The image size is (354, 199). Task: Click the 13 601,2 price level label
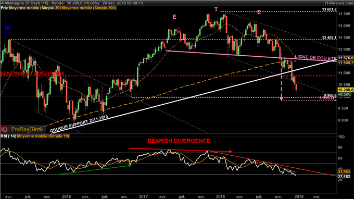tap(330, 9)
